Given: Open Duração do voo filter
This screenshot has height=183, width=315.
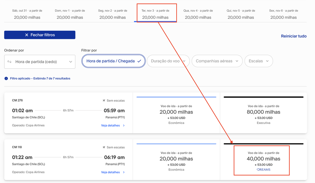Looking at the screenshot, I should [x=168, y=61].
